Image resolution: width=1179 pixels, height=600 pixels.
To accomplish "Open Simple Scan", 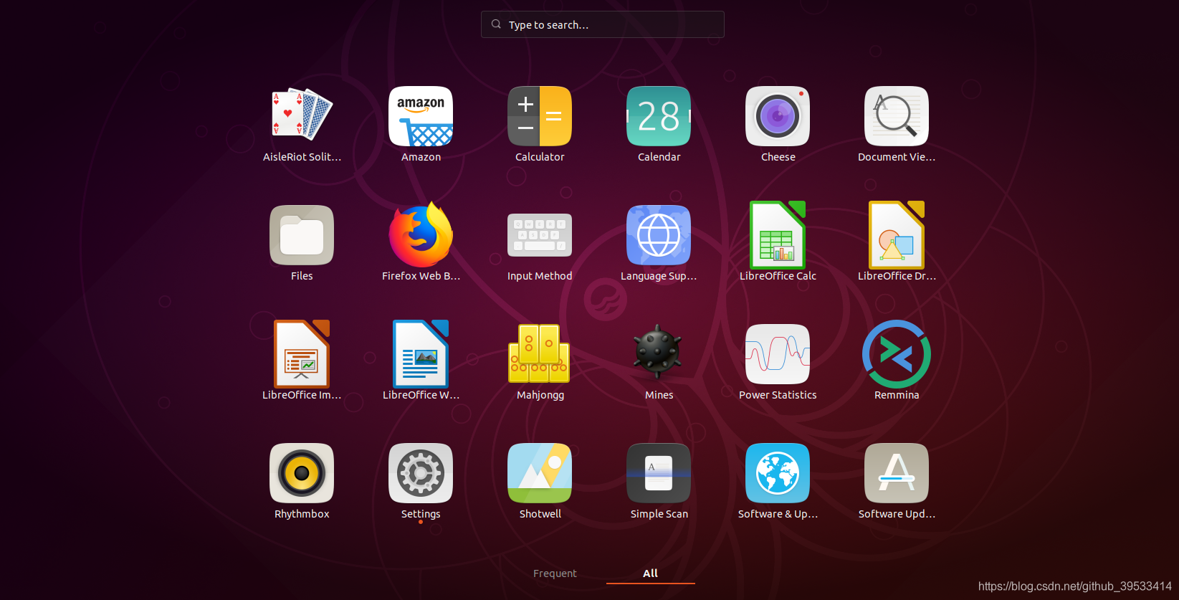I will coord(659,473).
